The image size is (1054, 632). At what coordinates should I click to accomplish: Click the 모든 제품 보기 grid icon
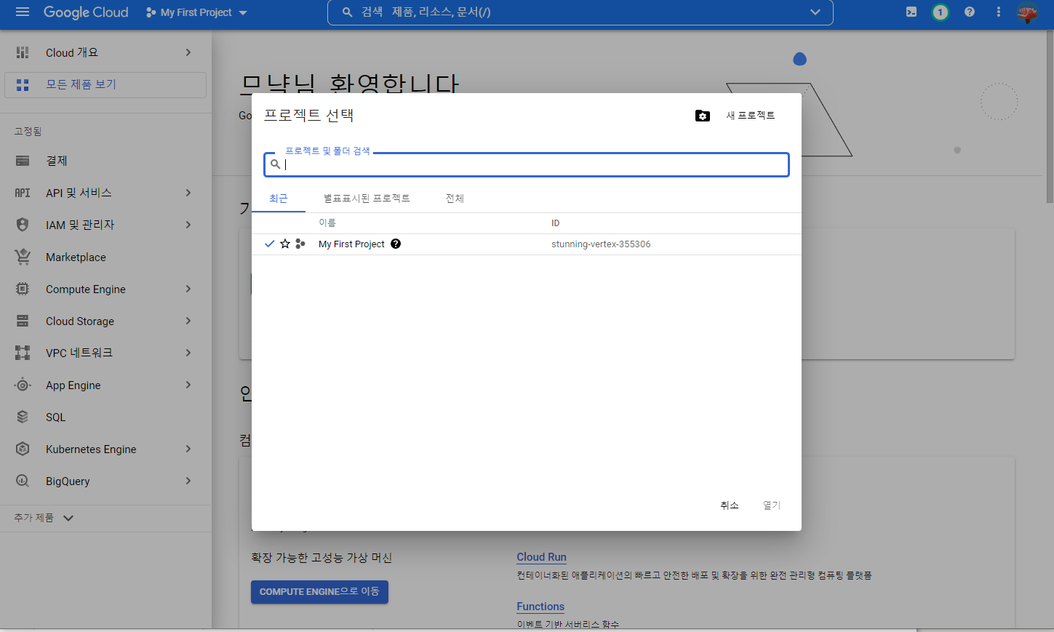pos(23,85)
